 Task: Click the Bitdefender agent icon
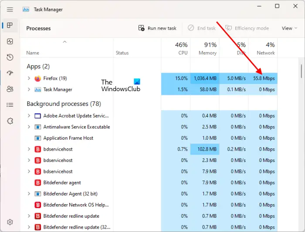(38, 183)
